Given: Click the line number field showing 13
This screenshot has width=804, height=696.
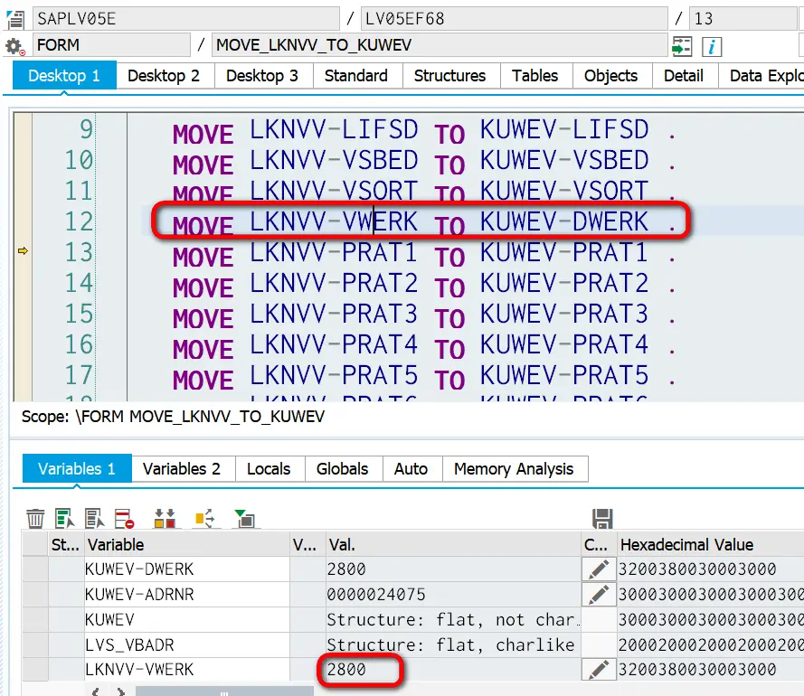Looking at the screenshot, I should (743, 19).
